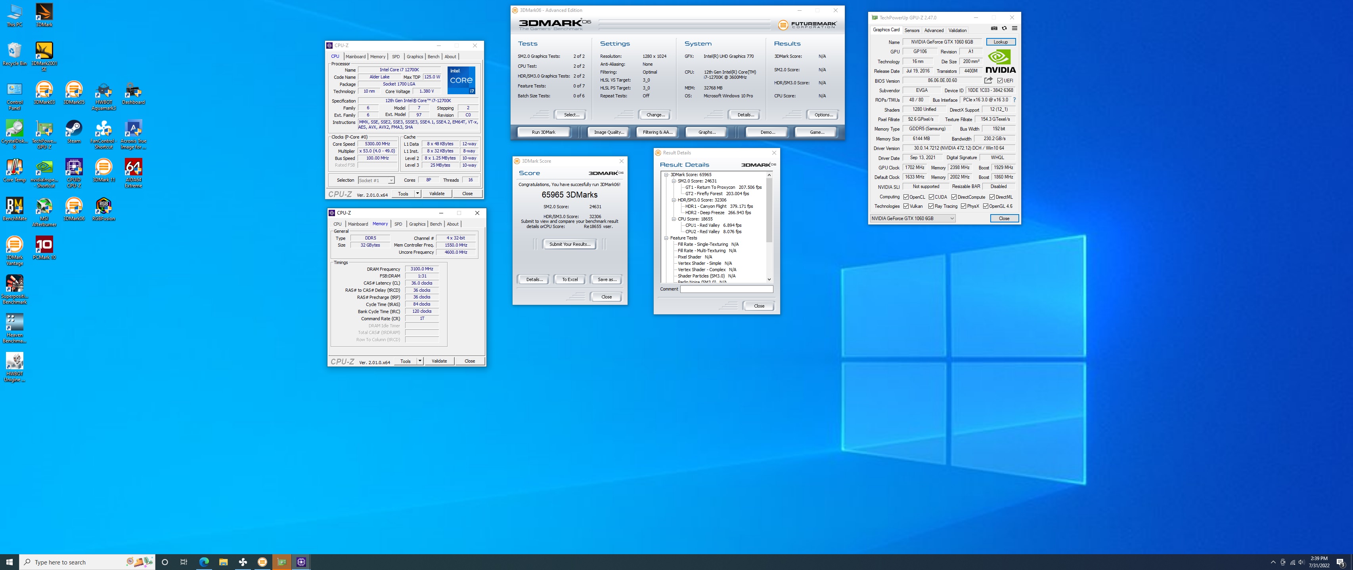Open the AIDA64 Extreme desktop icon
This screenshot has height=570, width=1353.
coord(134,173)
